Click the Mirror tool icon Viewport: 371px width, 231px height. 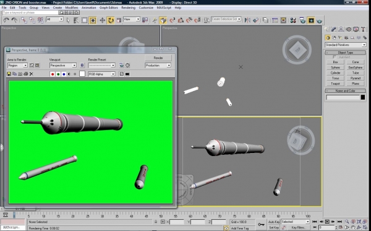[247, 20]
